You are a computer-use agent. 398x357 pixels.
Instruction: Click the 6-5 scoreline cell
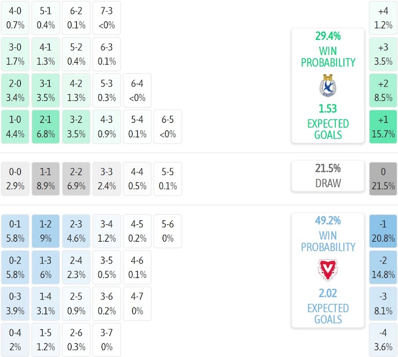[x=167, y=127]
